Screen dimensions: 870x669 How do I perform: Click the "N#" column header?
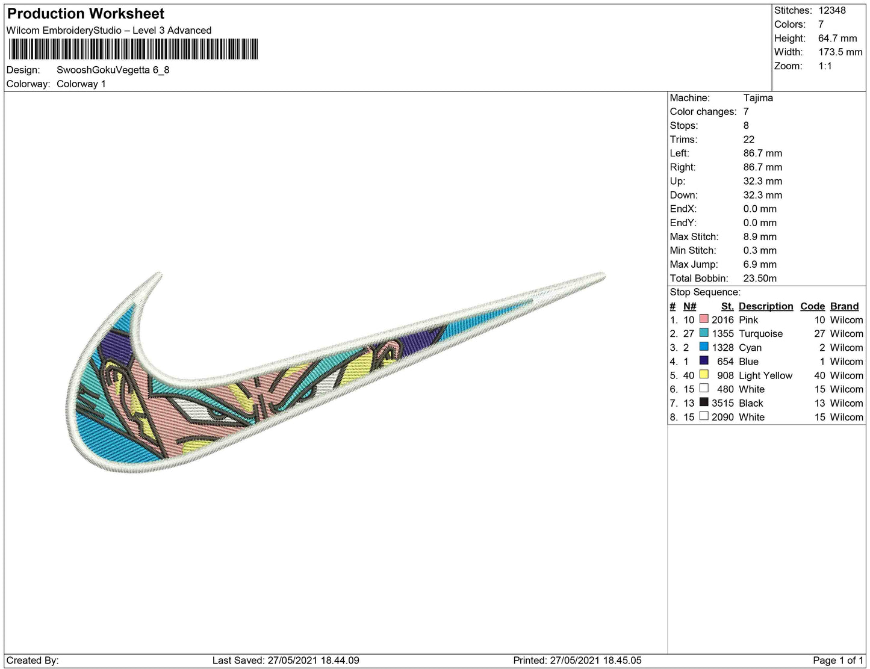689,306
